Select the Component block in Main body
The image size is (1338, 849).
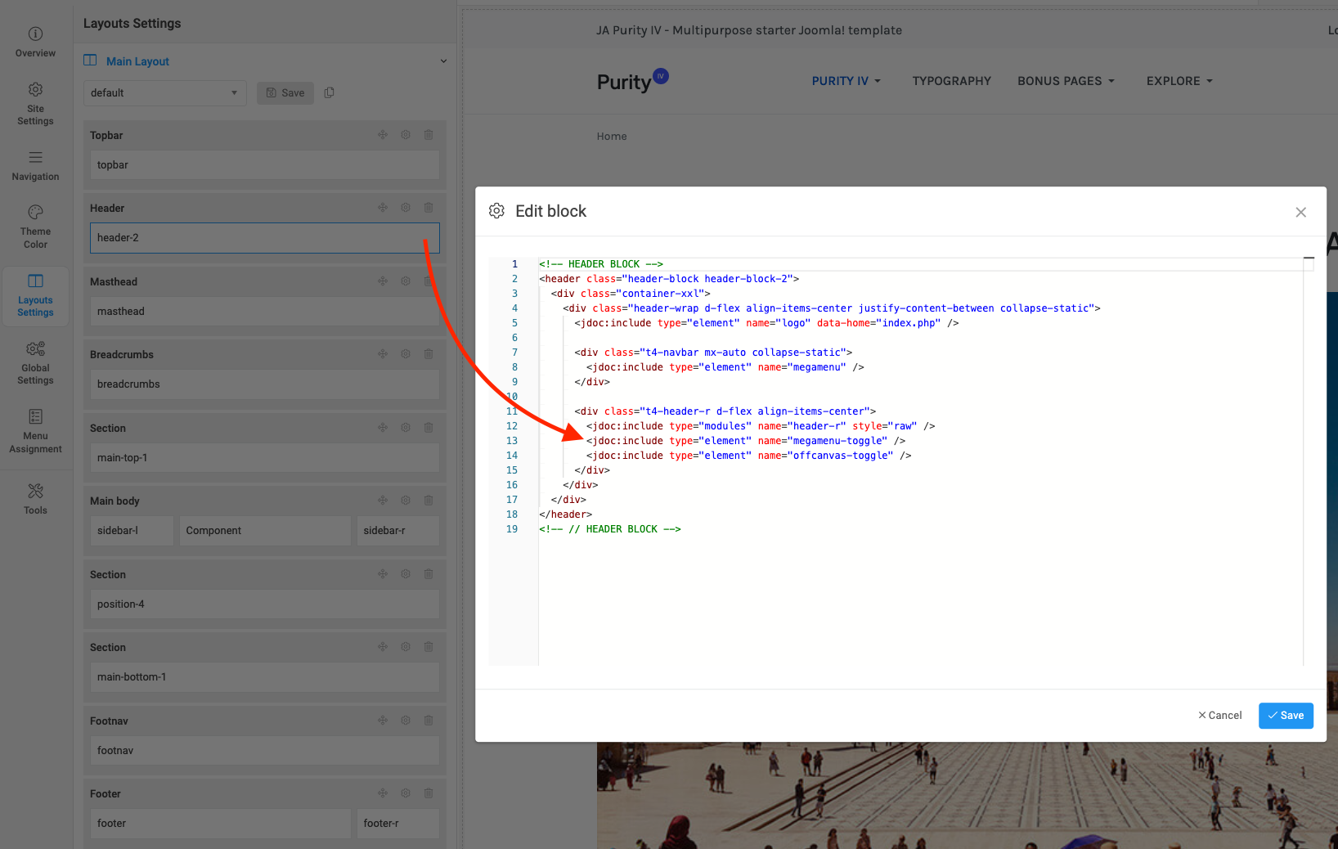pos(265,531)
